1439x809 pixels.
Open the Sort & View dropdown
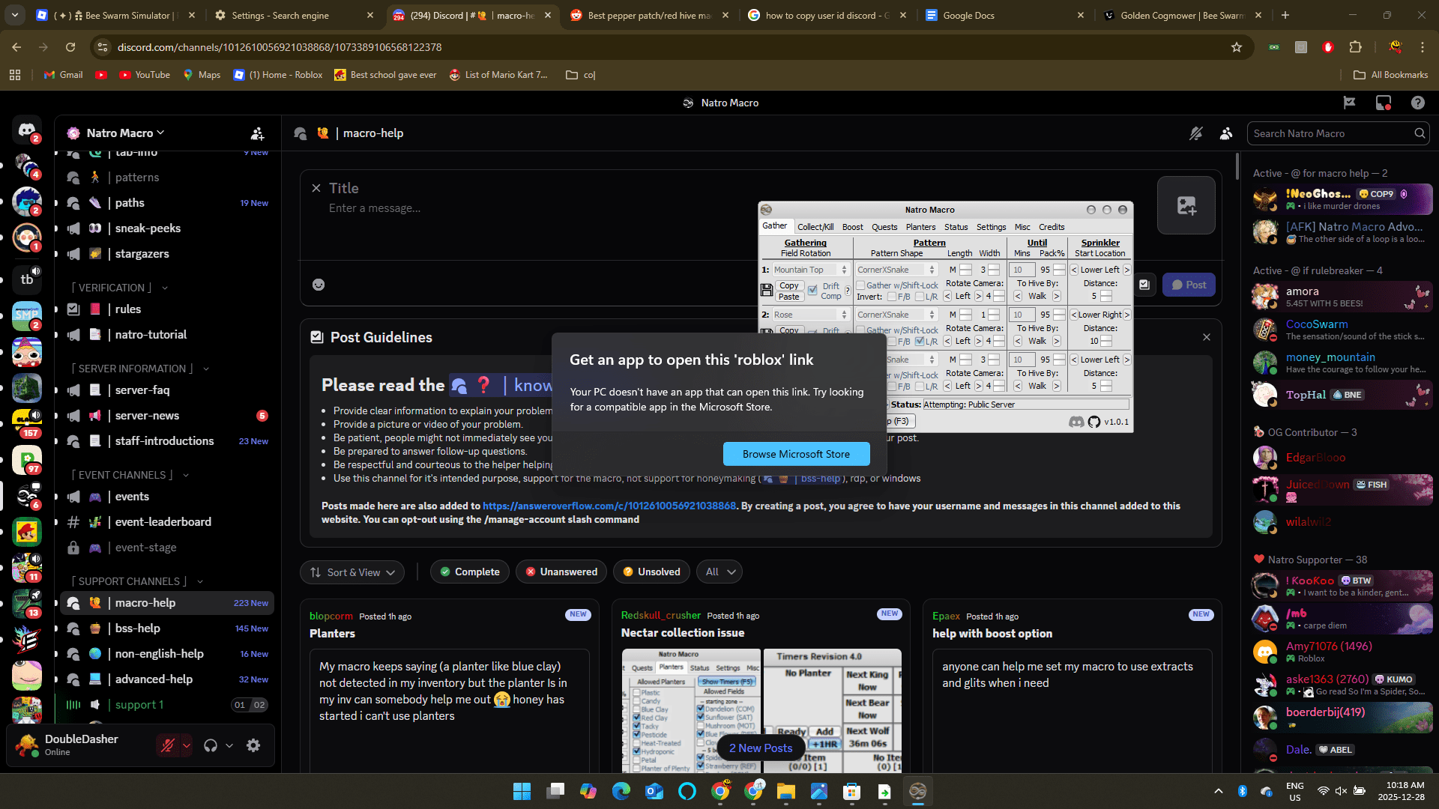click(x=352, y=572)
